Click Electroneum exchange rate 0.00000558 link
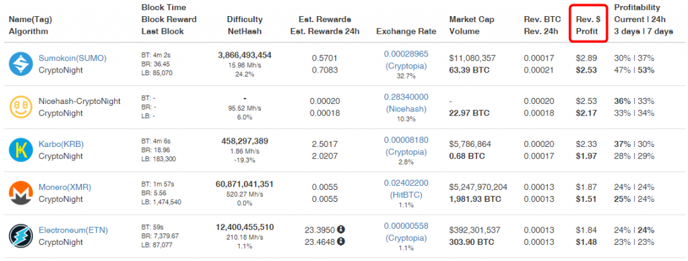This screenshot has height=261, width=688. 406,226
